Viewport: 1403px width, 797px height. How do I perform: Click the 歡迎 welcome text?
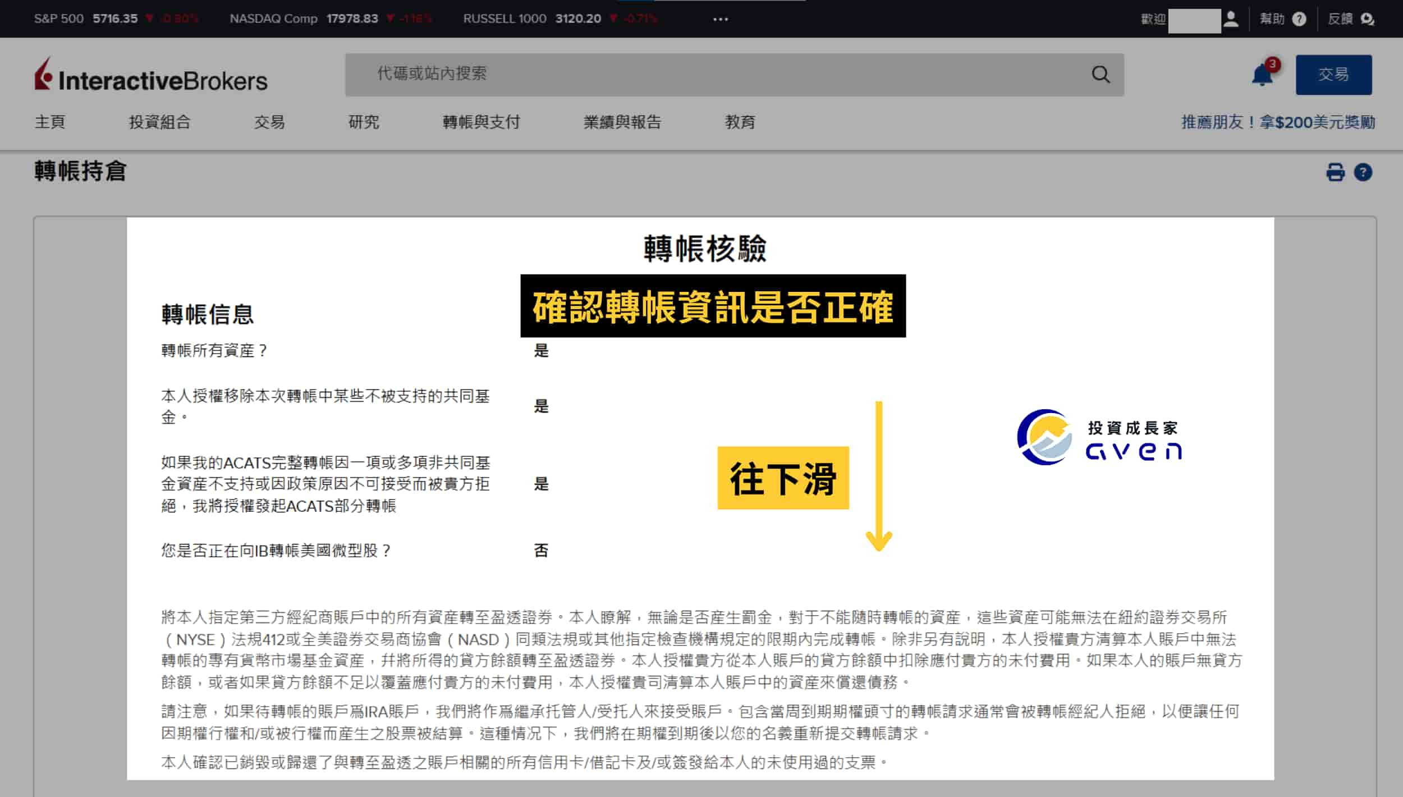click(x=1153, y=19)
